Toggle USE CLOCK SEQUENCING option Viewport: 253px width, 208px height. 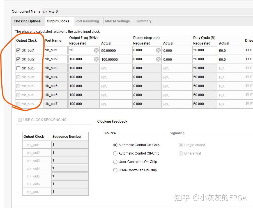pyautogui.click(x=20, y=120)
